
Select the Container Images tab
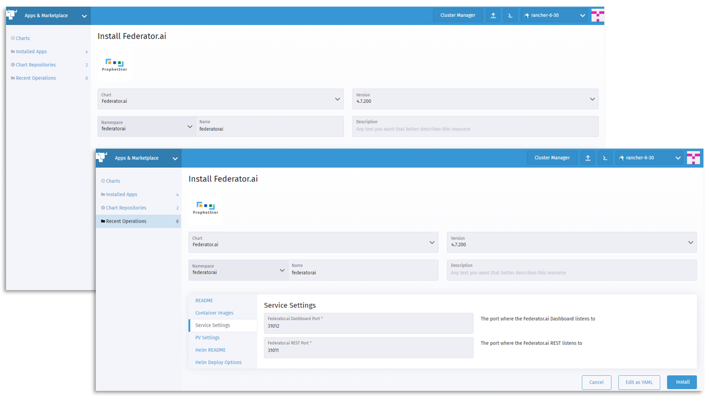(214, 313)
